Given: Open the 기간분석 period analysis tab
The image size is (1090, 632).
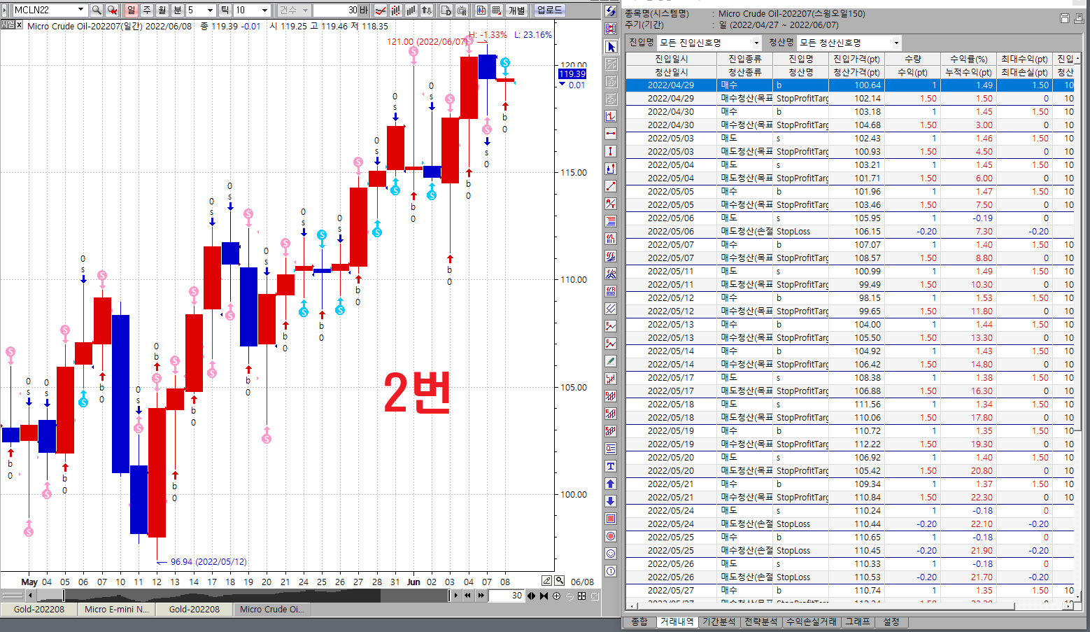Looking at the screenshot, I should pos(719,622).
